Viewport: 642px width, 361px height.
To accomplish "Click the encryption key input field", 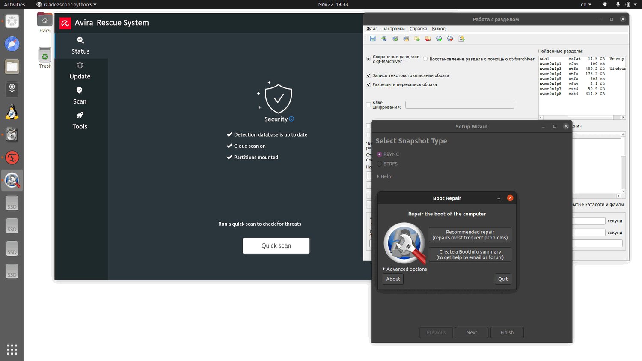I will pos(459,105).
